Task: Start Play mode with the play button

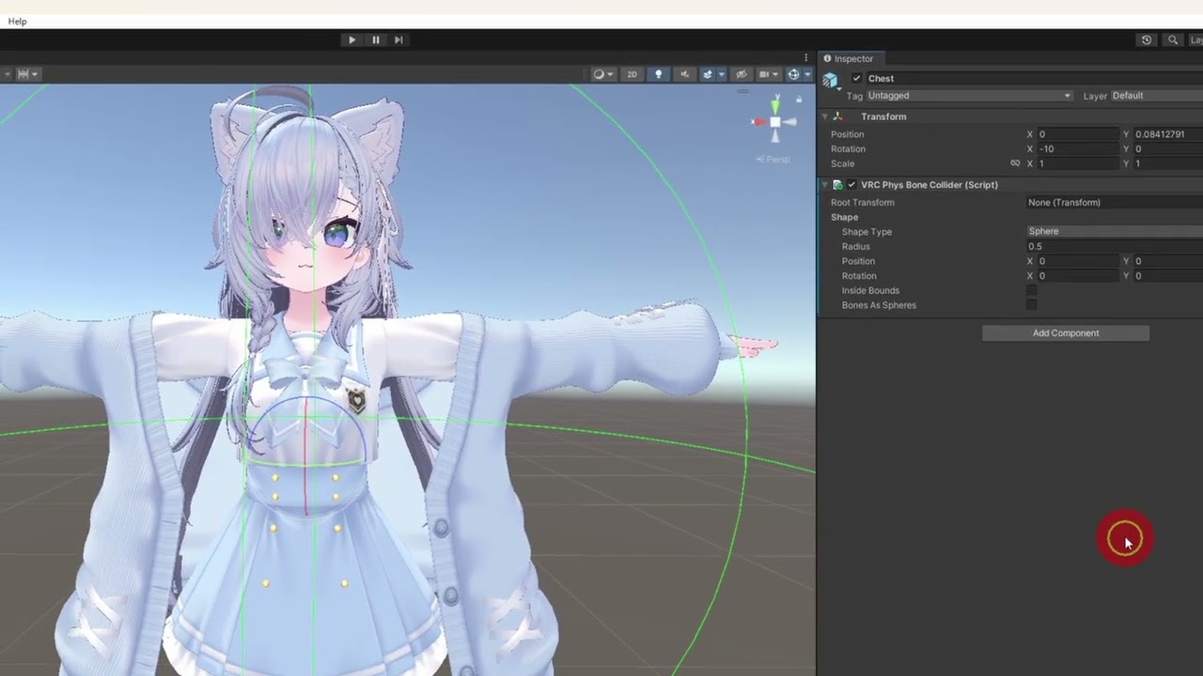Action: 352,39
